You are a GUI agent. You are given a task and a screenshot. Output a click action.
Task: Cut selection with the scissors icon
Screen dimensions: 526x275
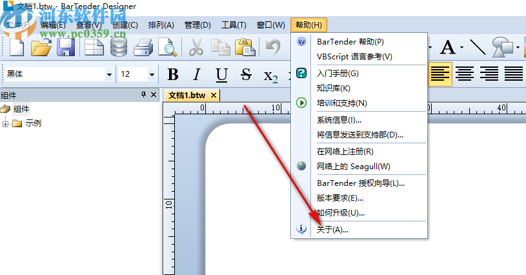coord(196,47)
